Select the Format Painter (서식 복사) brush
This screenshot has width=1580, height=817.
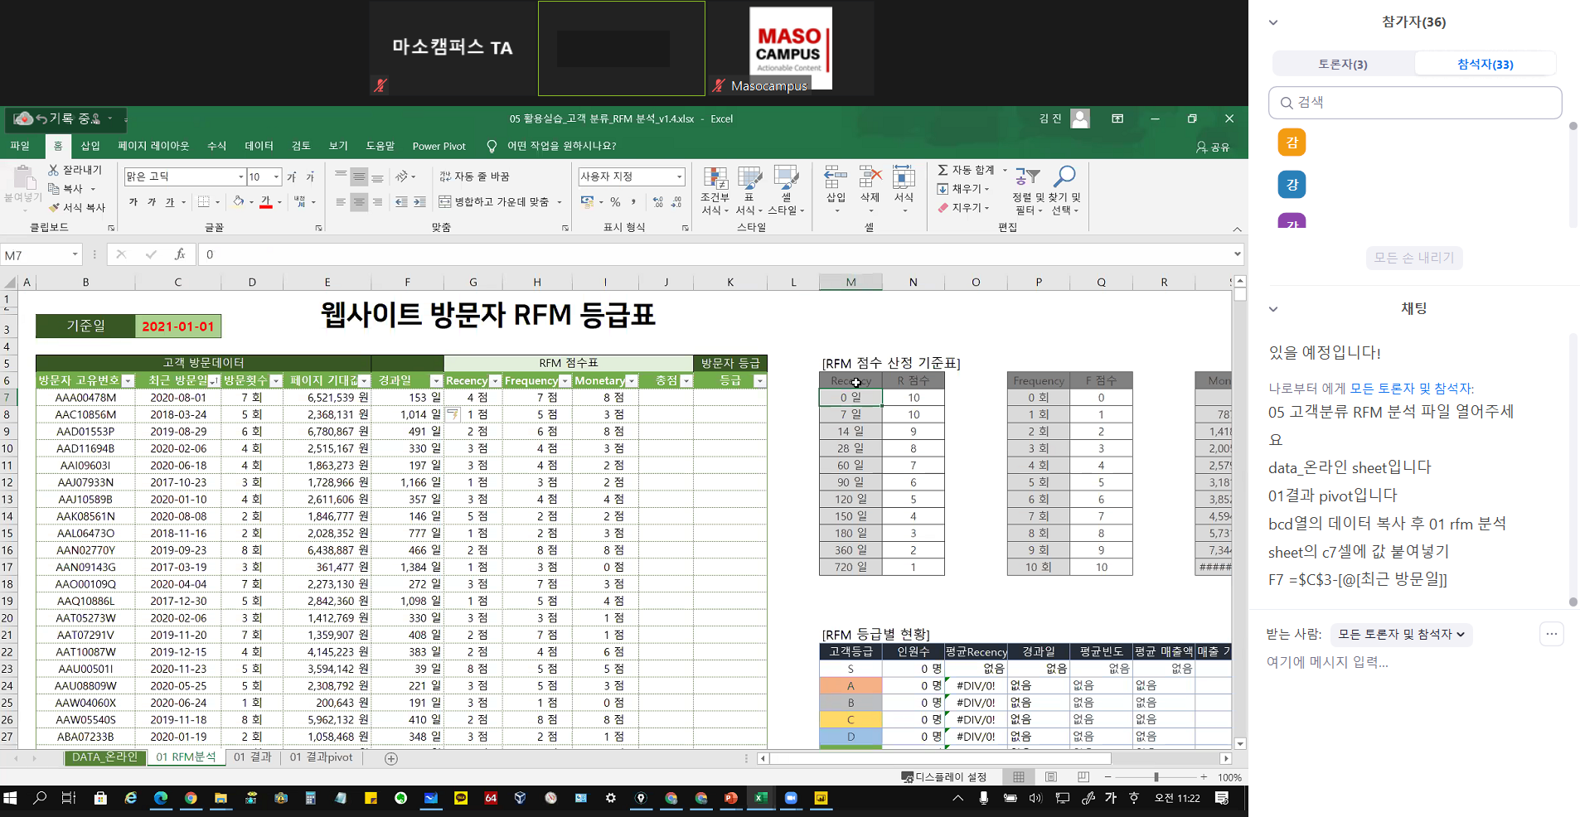tap(55, 207)
